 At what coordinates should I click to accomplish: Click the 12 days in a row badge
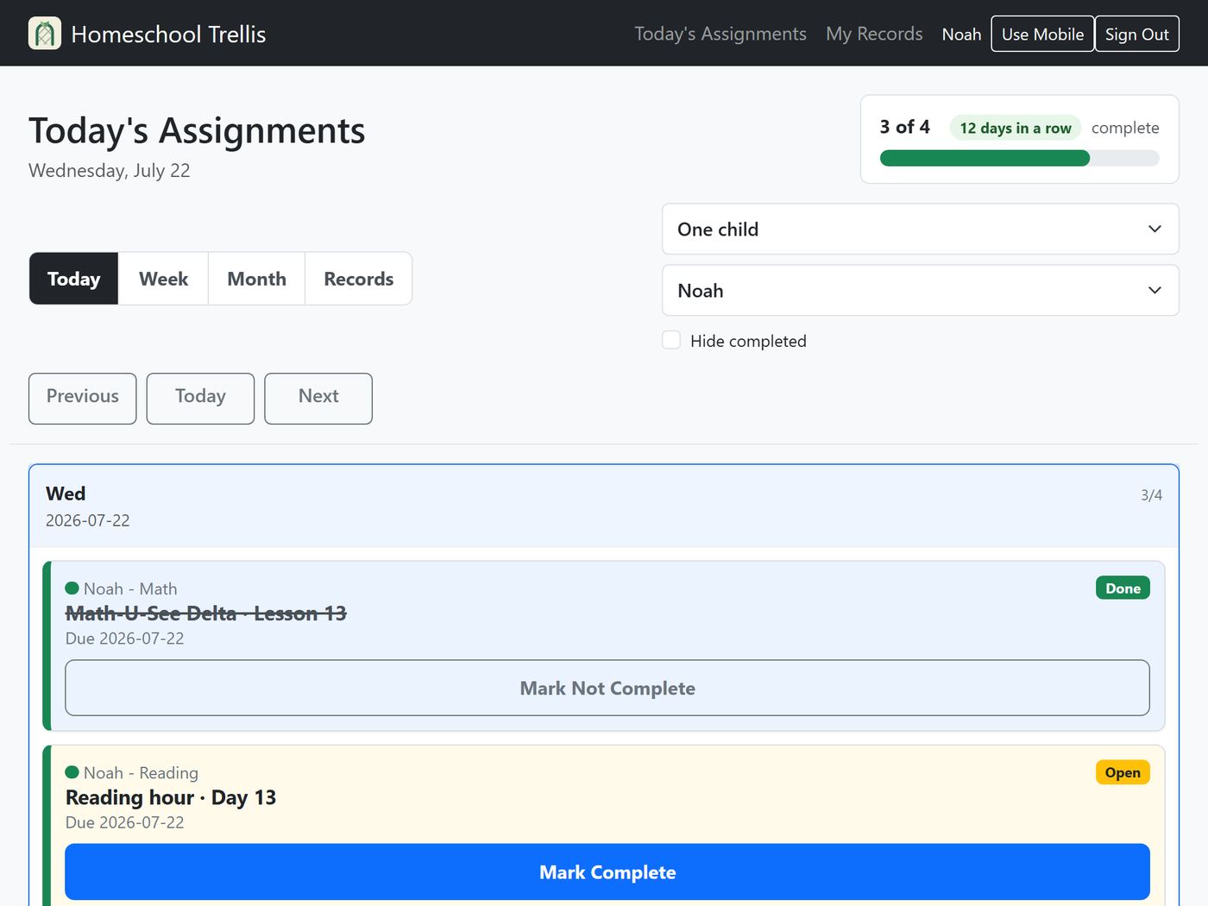[1016, 128]
